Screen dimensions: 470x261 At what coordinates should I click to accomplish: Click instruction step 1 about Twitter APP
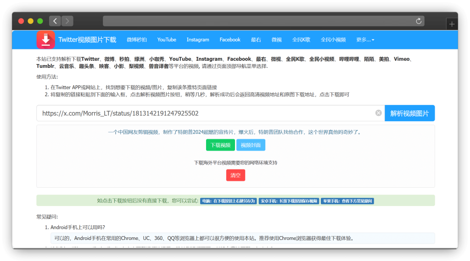(x=134, y=87)
